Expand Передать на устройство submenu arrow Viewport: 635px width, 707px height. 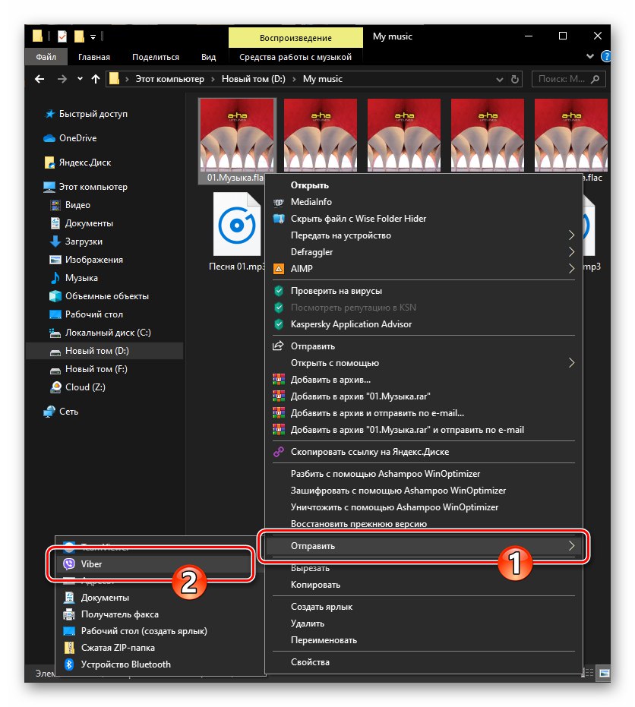[571, 235]
